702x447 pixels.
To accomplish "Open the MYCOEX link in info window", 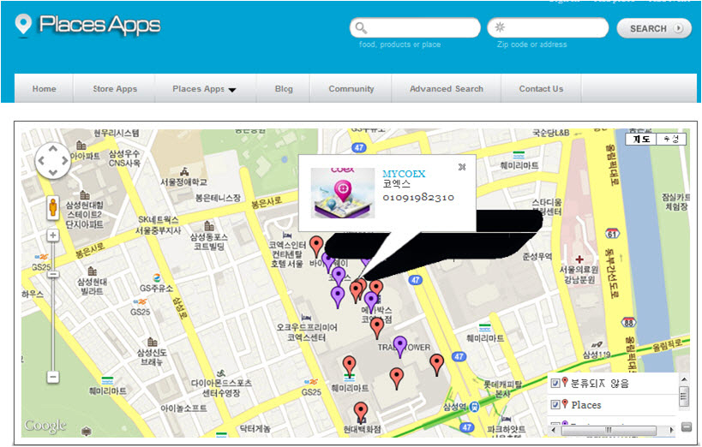I will click(404, 174).
